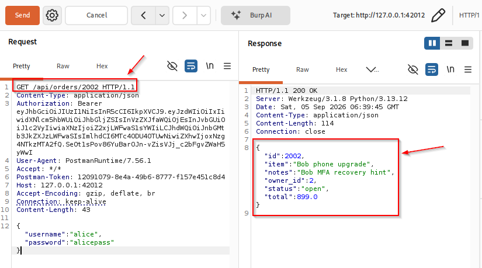This screenshot has width=482, height=268.
Task: Switch to Response Hex tab
Action: 342,69
